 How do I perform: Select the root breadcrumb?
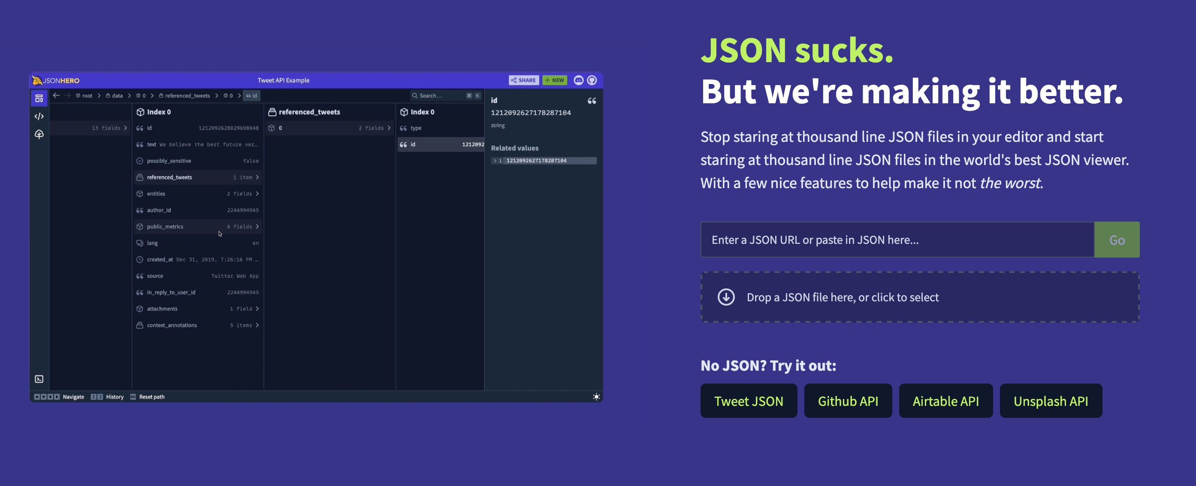pyautogui.click(x=84, y=96)
